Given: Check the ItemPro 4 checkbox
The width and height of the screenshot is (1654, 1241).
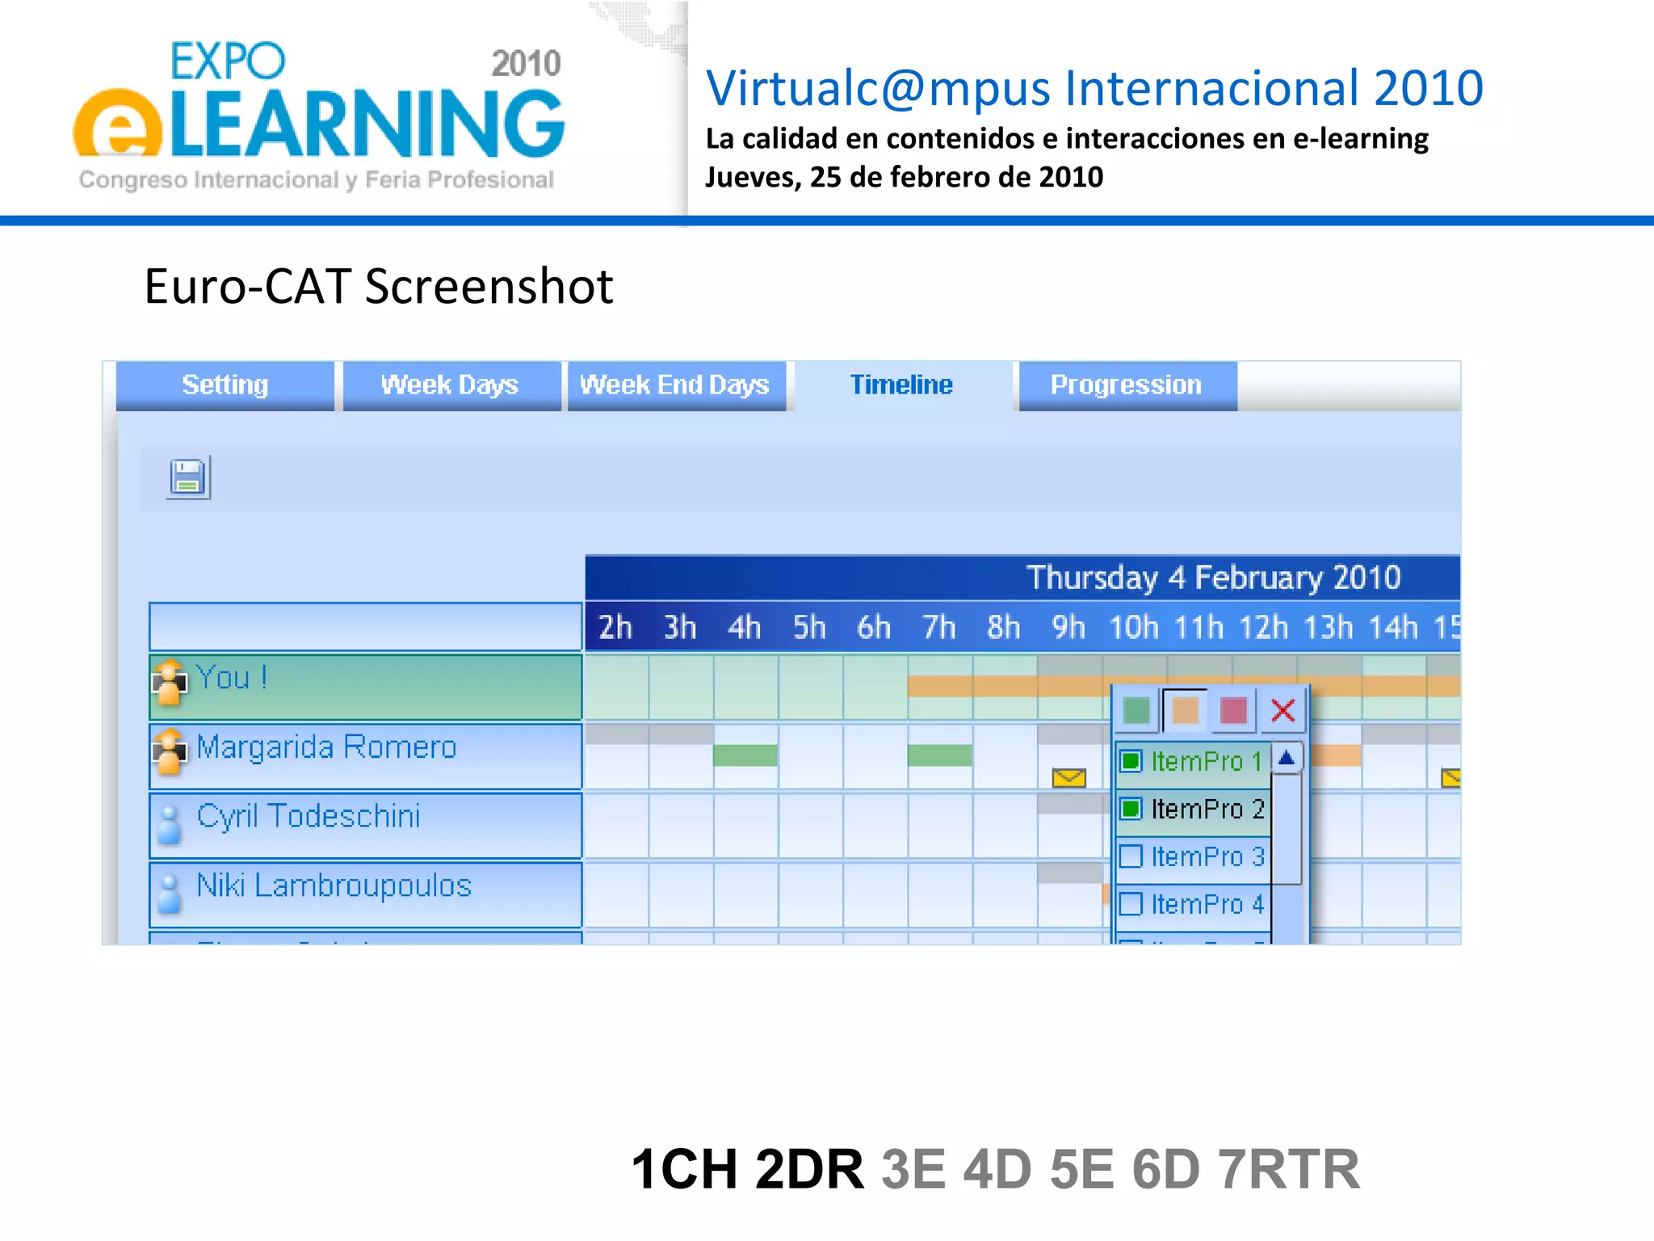Looking at the screenshot, I should coord(1131,903).
